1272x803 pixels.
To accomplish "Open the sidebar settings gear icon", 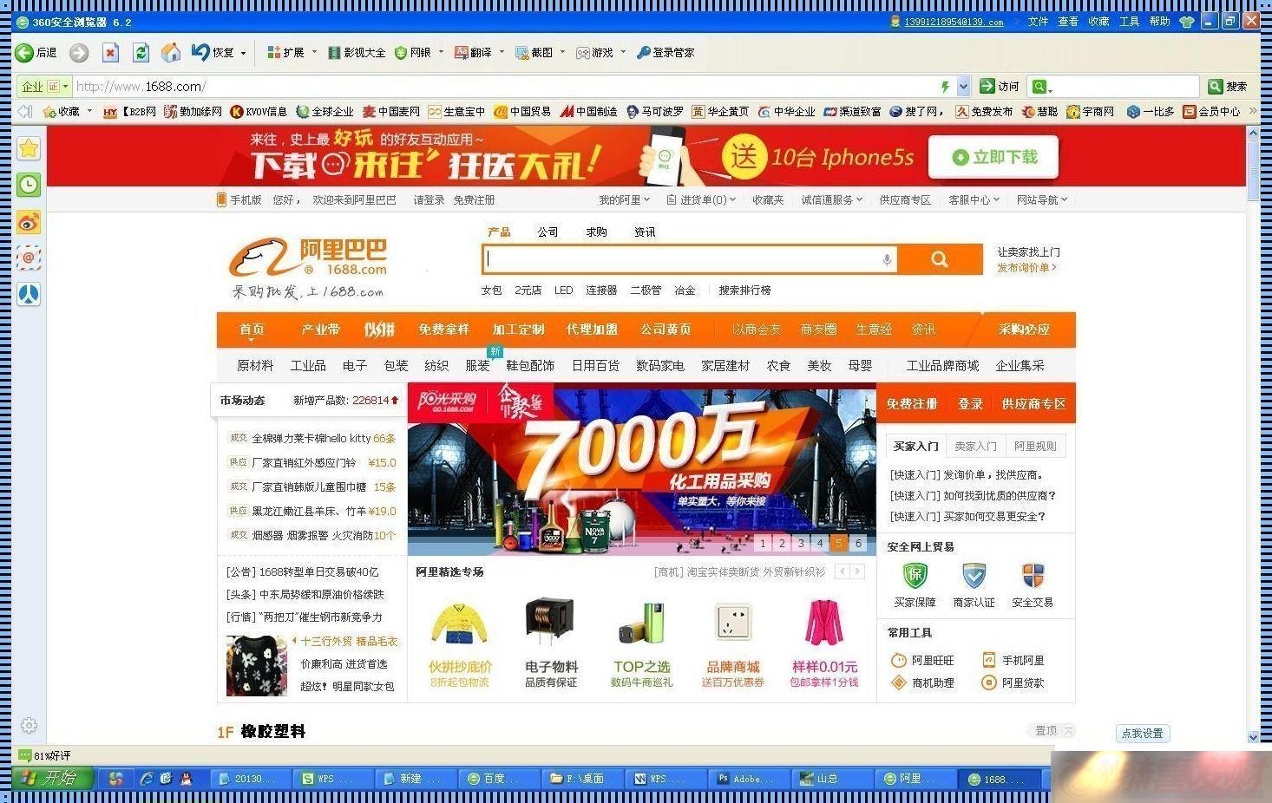I will click(x=29, y=725).
